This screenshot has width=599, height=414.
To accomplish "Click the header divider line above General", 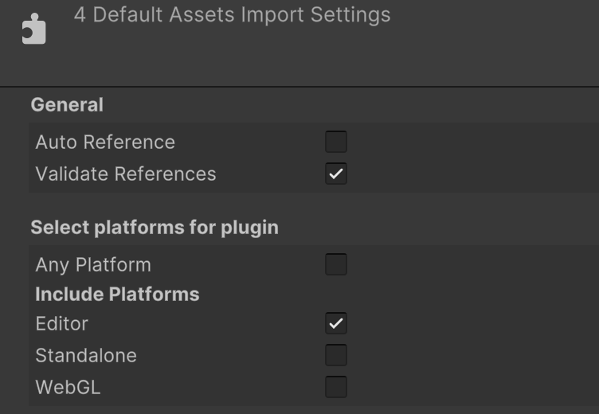I will pyautogui.click(x=299, y=87).
